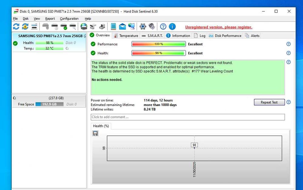
Task: Click the Performance 100 % bar
Action: (159, 44)
